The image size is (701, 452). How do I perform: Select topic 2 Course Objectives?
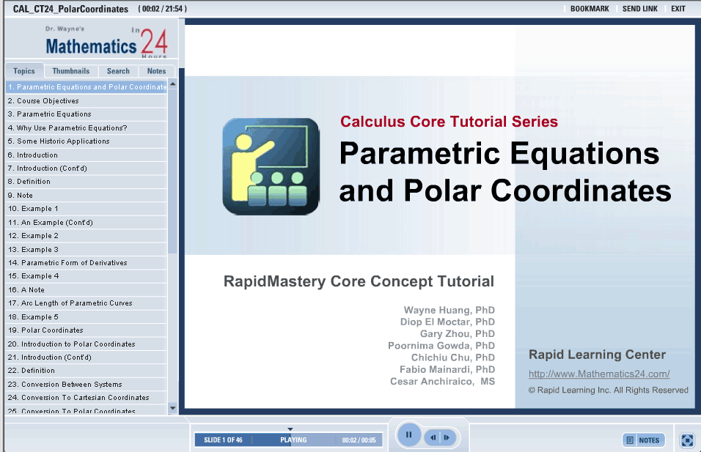coord(87,101)
